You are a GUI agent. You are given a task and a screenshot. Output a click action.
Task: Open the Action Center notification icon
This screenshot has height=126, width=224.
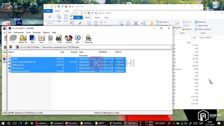[x=219, y=123]
